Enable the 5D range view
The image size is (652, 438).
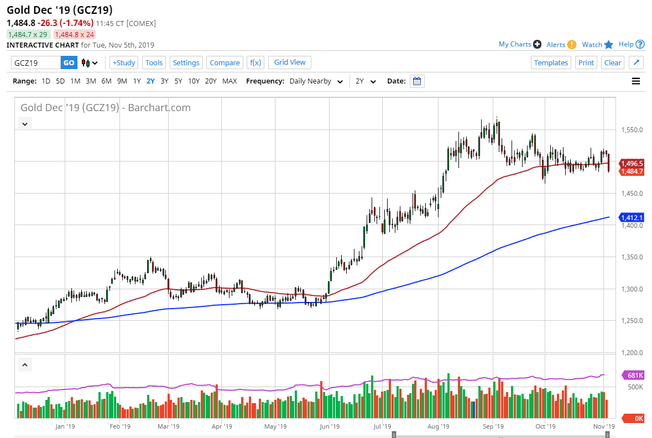pyautogui.click(x=59, y=81)
